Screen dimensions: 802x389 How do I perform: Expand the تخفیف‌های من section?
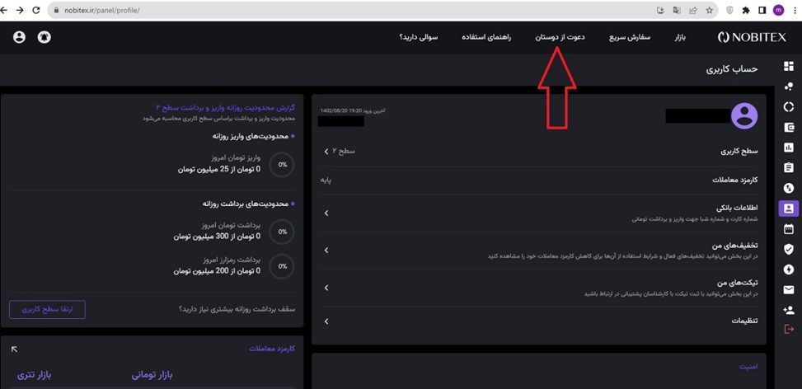click(540, 251)
